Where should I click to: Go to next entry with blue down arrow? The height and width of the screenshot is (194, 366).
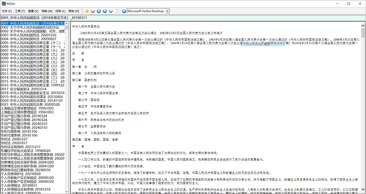click(x=99, y=11)
